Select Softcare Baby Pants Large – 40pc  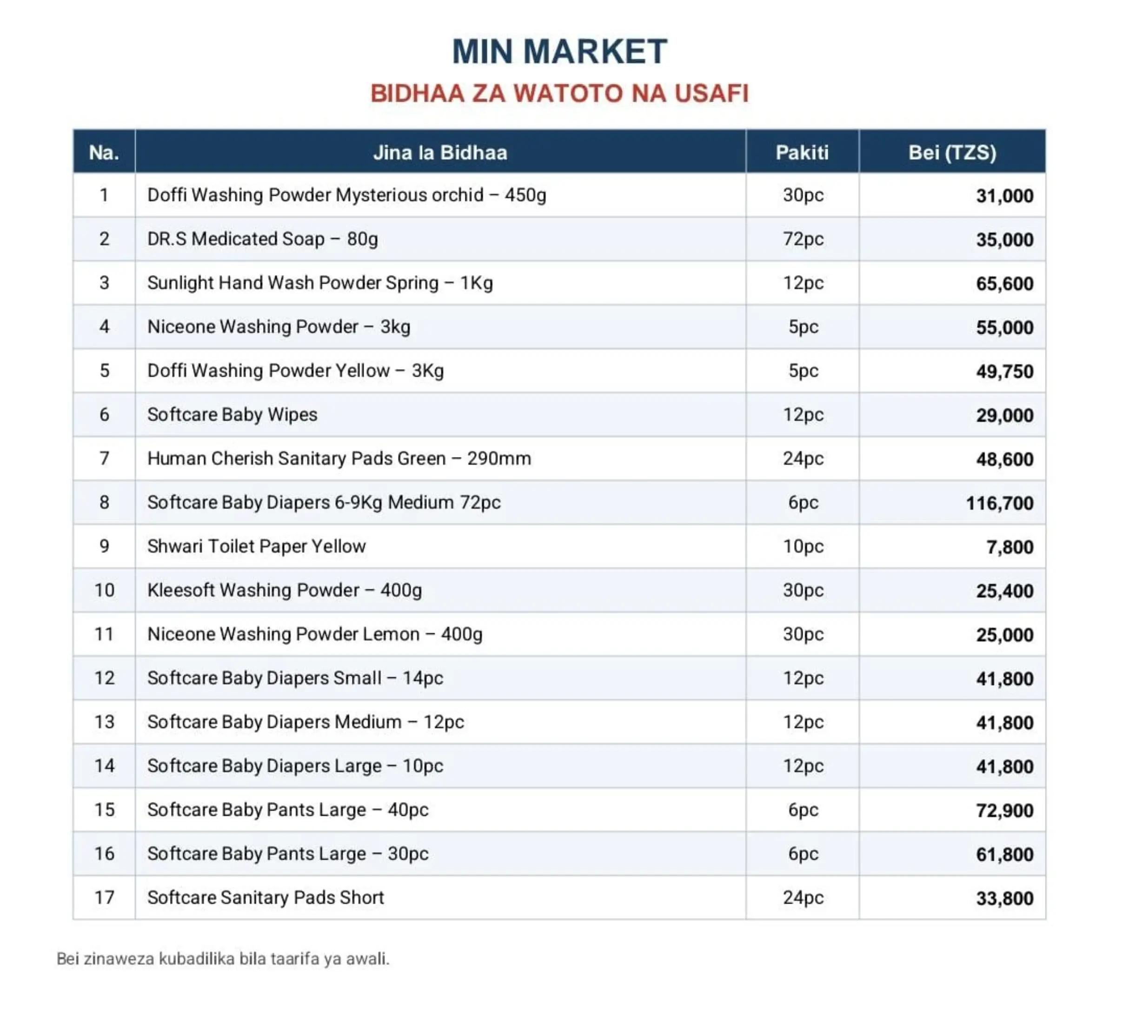[x=287, y=810]
